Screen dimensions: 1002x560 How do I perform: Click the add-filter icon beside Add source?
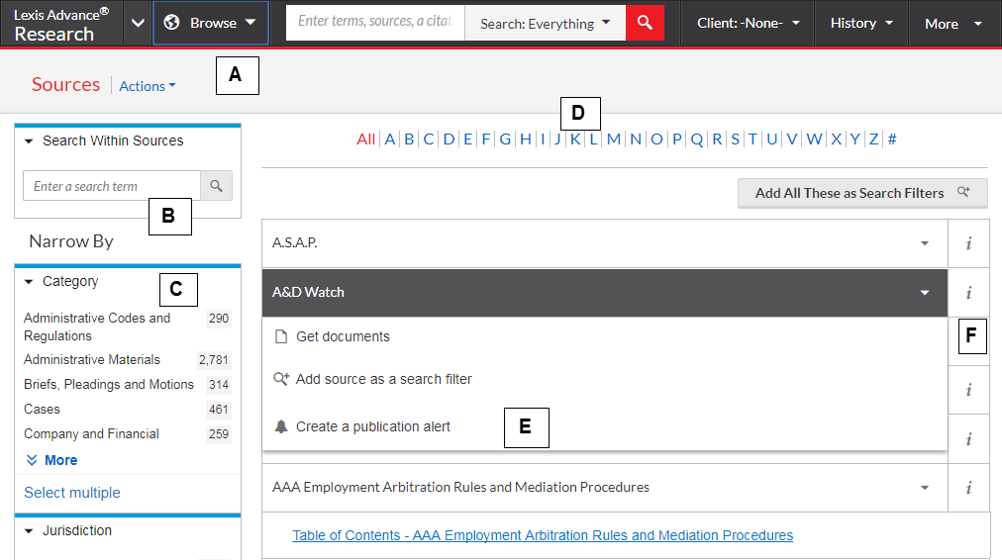(x=281, y=379)
